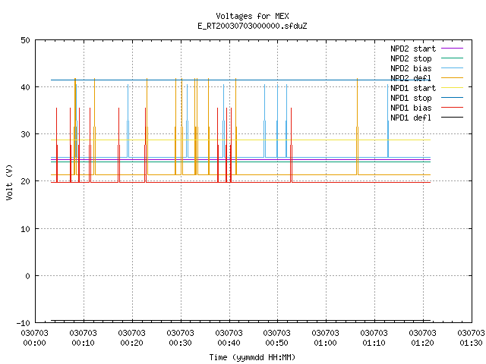Click the 'NPD1 bias' legend label
This screenshot has width=486, height=364.
point(411,108)
